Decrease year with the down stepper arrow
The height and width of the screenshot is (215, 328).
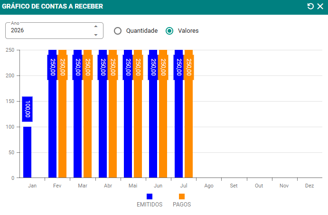(96, 35)
